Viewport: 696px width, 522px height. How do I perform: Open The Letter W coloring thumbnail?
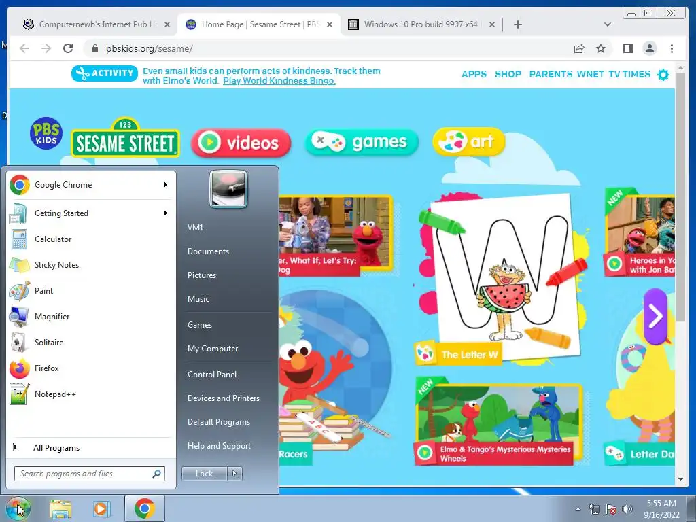502,279
